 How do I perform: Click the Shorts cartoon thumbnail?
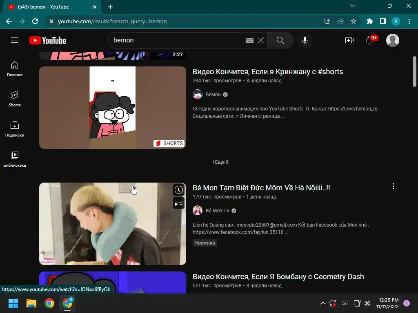(113, 108)
